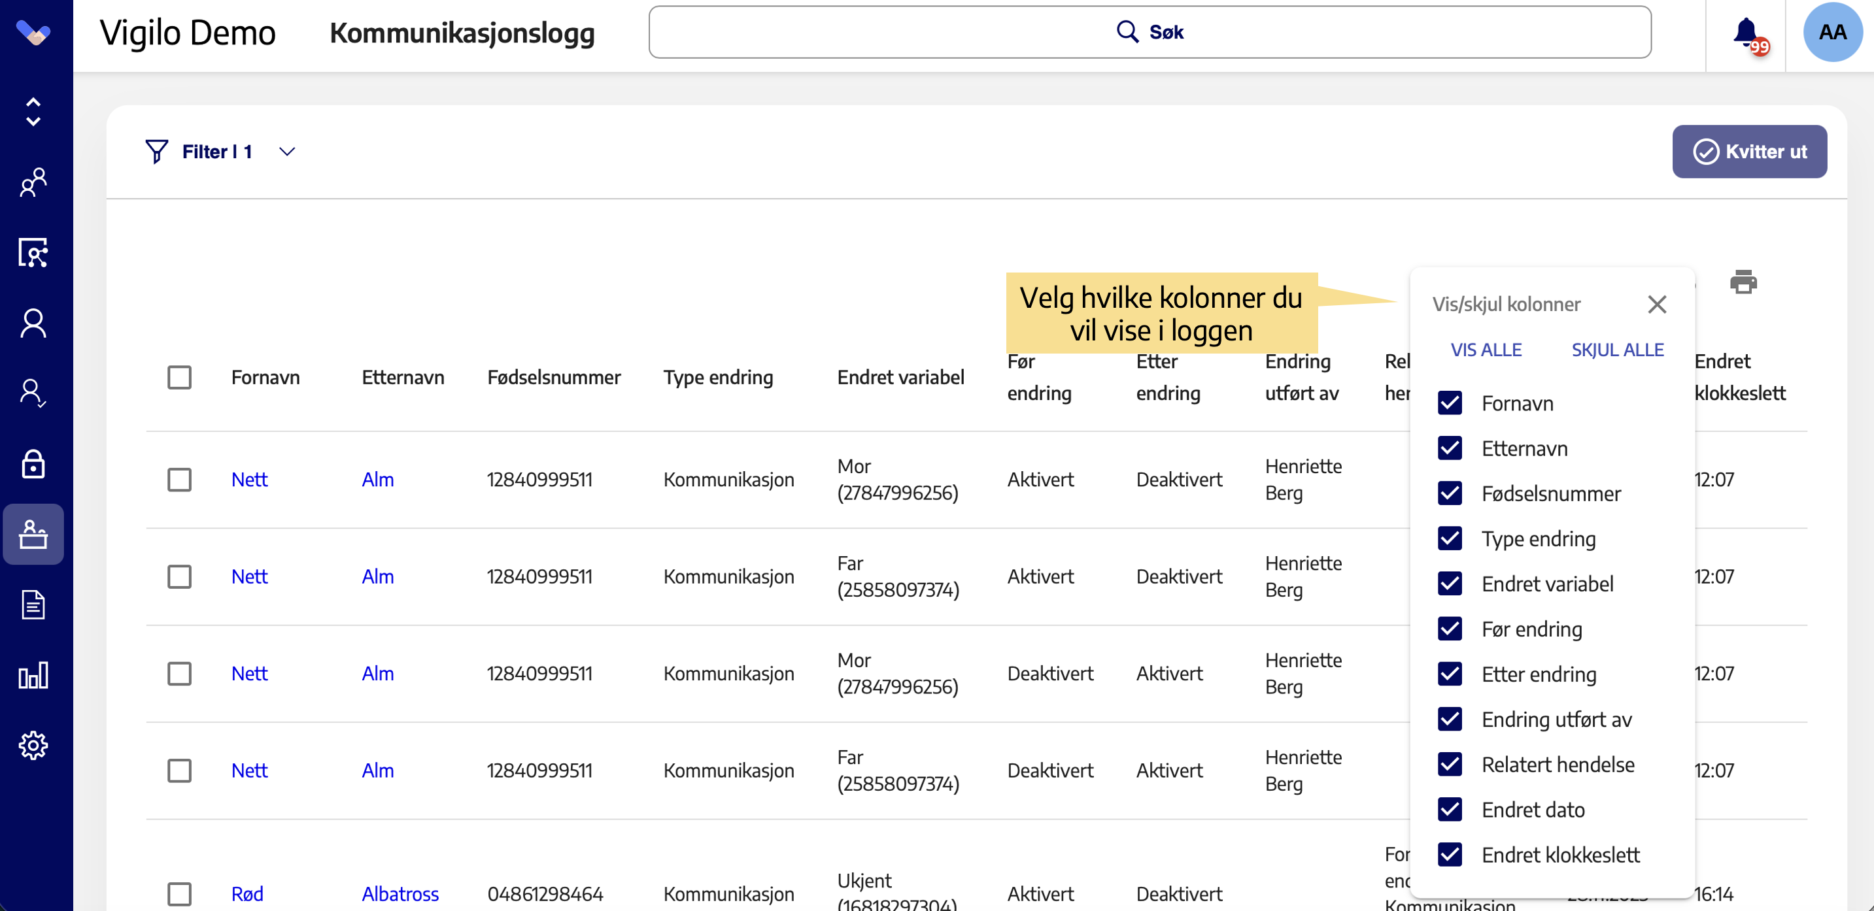The image size is (1874, 911).
Task: Open the people group icon in sidebar
Action: [x=33, y=182]
